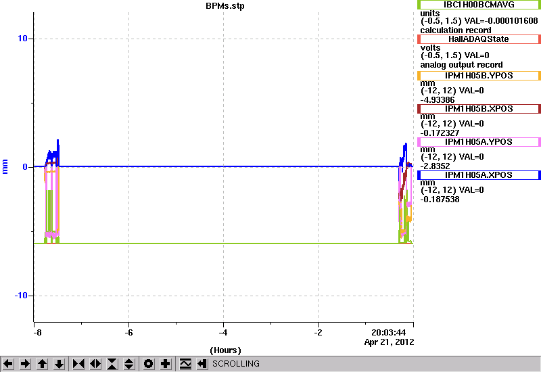
Task: Click the Apr 21, 2012 date label
Action: tap(390, 342)
